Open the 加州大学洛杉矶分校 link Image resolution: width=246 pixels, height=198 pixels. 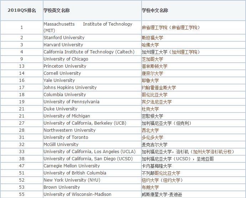pos(212,152)
